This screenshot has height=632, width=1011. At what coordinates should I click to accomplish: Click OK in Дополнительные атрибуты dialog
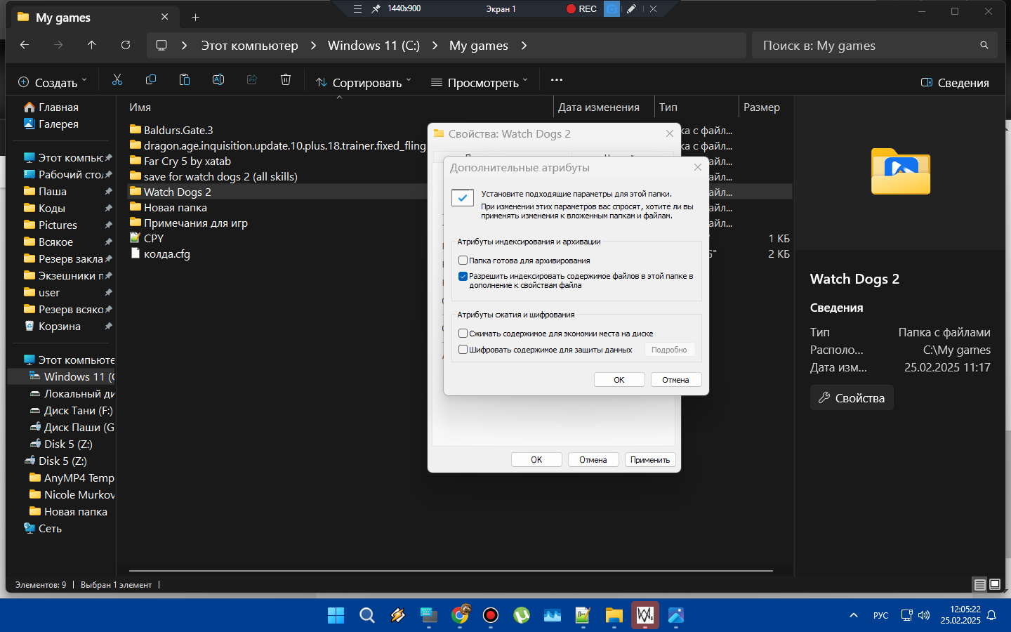pos(619,380)
